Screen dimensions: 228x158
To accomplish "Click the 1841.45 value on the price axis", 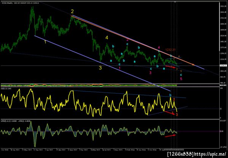I will pyautogui.click(x=223, y=13).
